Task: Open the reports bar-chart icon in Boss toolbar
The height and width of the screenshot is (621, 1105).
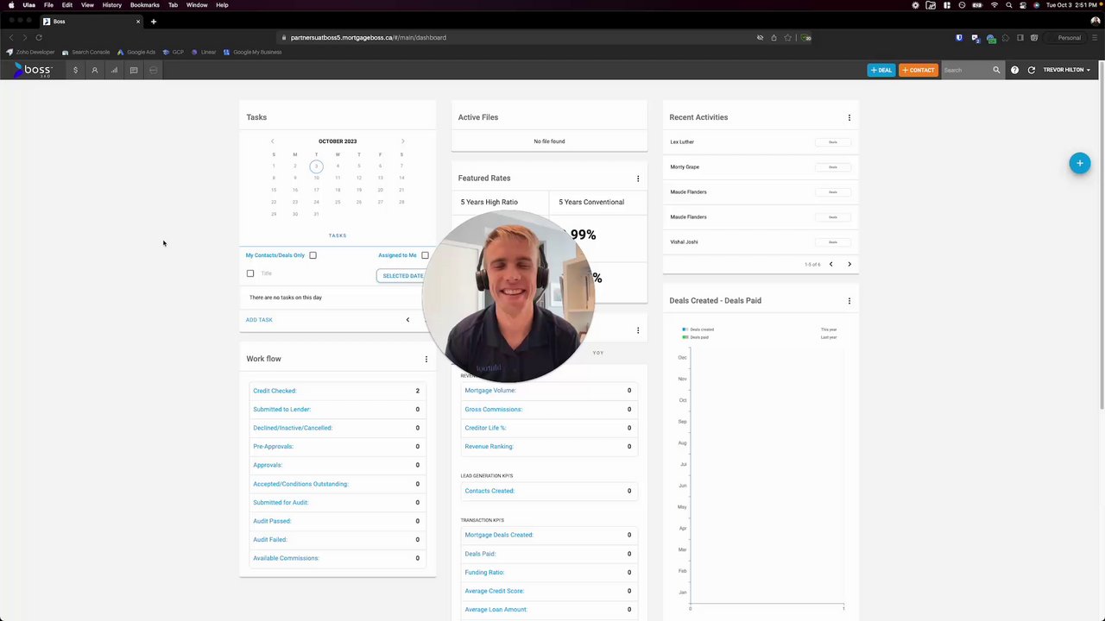Action: [114, 70]
